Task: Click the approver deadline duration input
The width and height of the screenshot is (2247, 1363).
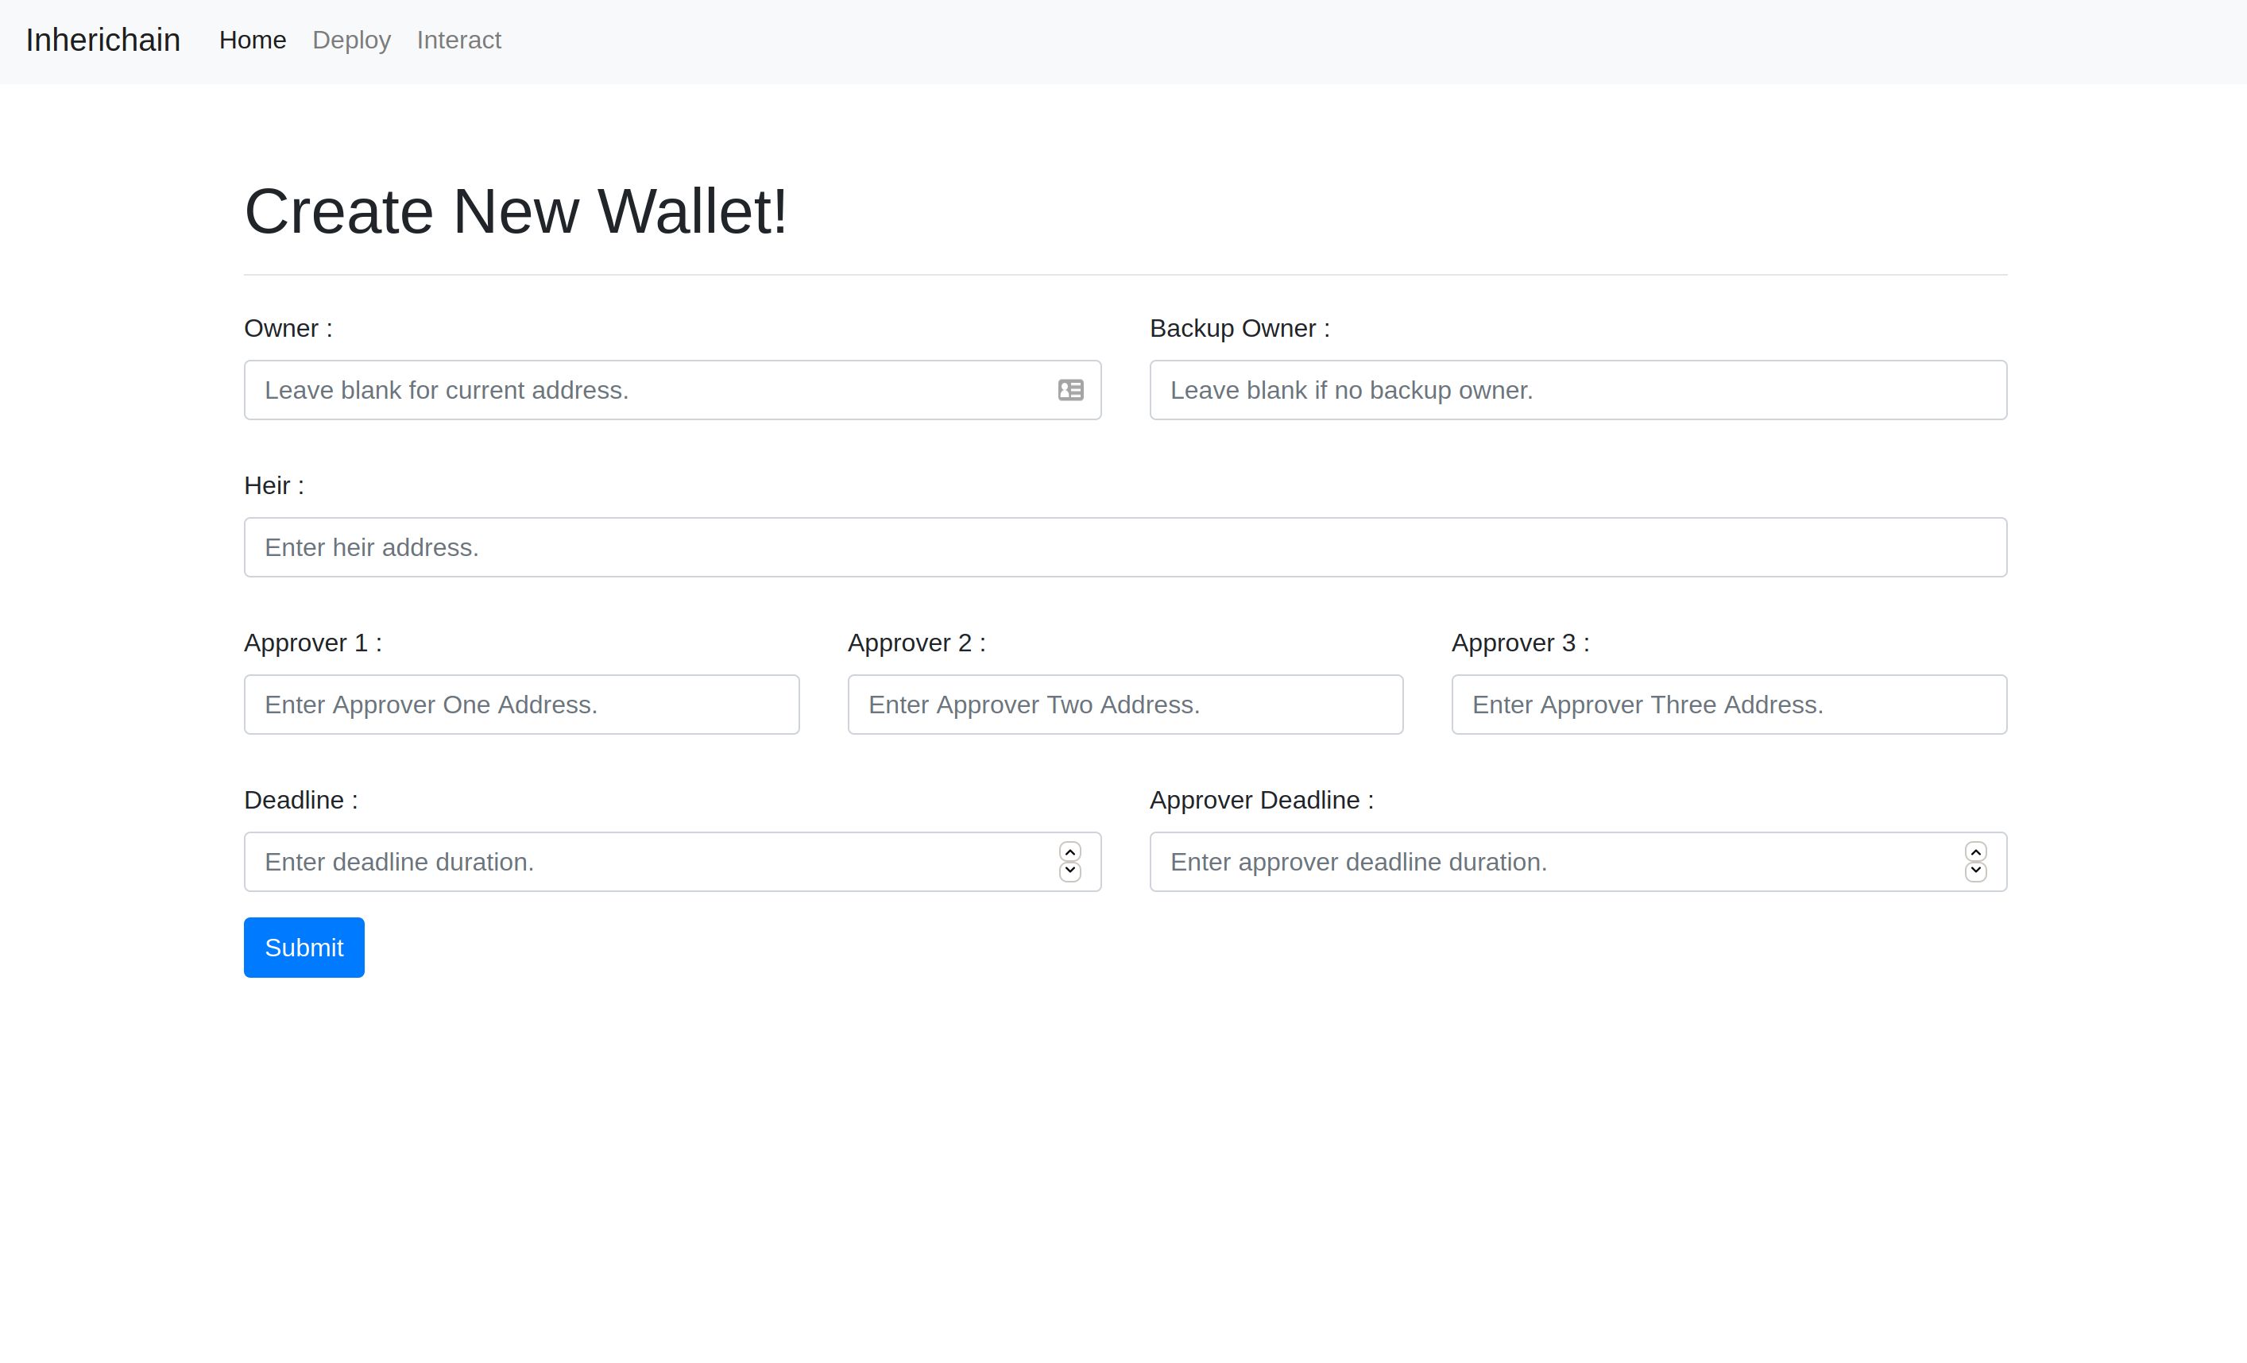Action: [1578, 862]
